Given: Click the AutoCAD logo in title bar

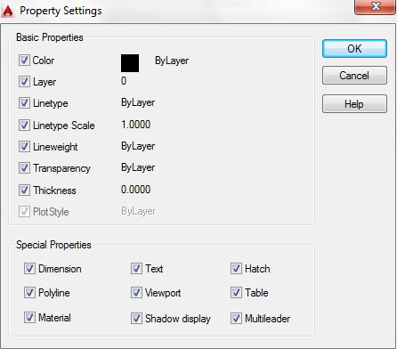Looking at the screenshot, I should [x=8, y=11].
